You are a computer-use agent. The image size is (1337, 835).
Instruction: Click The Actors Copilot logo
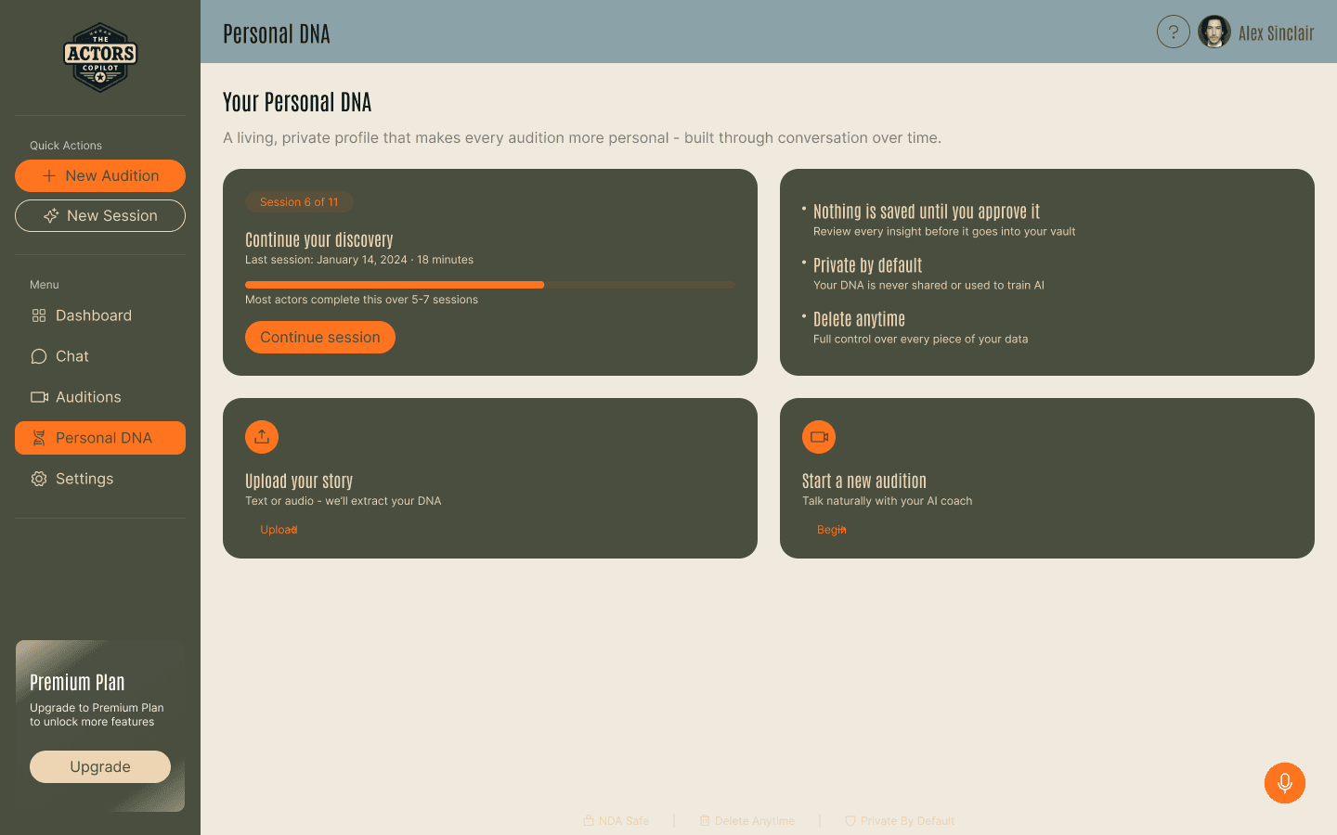[100, 58]
